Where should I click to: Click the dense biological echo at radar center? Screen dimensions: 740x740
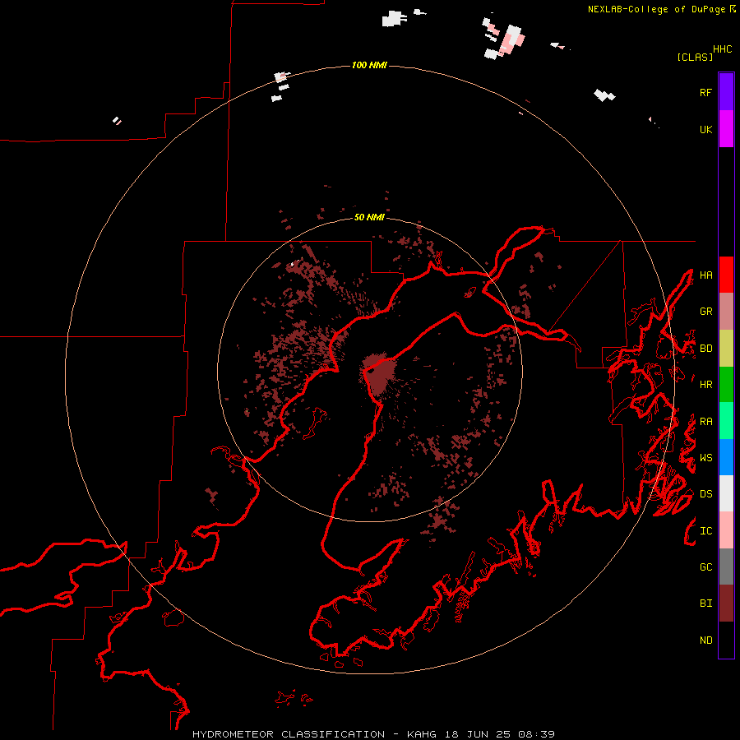coord(379,374)
